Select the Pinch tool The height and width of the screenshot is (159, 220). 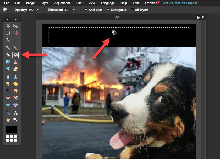point(15,105)
